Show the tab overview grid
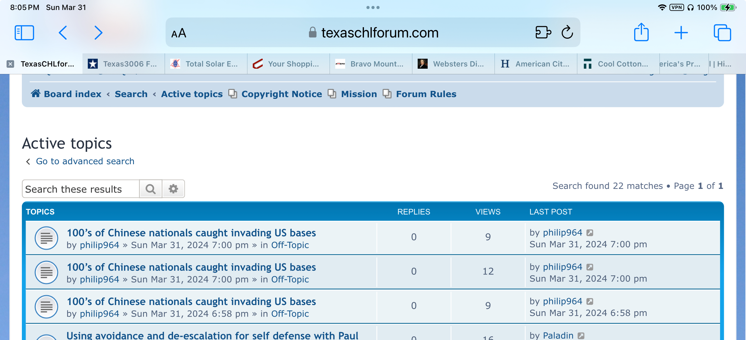 click(x=722, y=33)
